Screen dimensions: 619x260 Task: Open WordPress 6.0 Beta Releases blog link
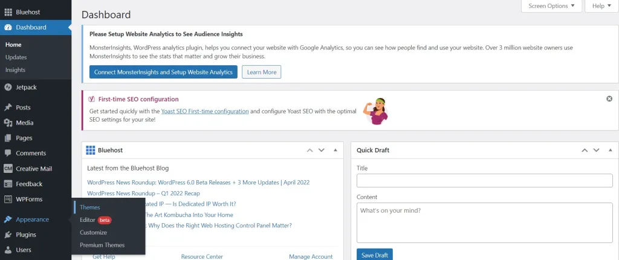[198, 183]
